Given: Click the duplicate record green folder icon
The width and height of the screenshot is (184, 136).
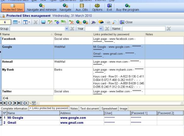Looking at the screenshot, I should (x=63, y=22).
